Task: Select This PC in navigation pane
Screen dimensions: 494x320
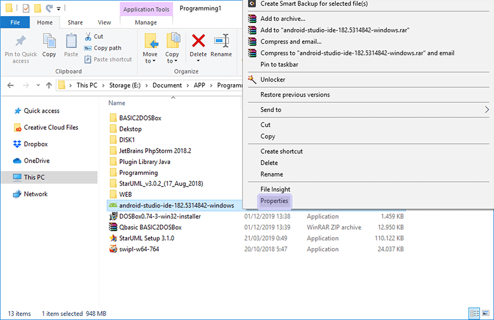Action: click(x=34, y=177)
